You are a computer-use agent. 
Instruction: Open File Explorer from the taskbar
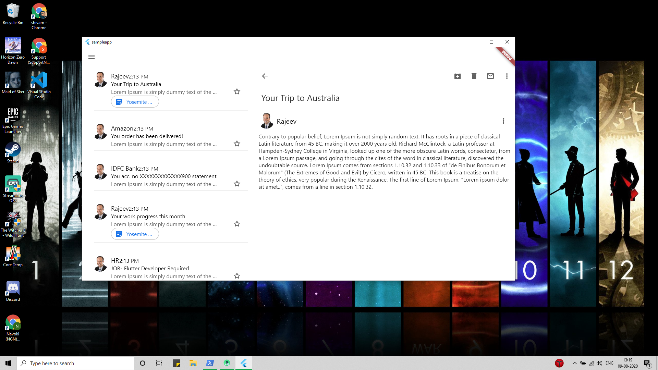tap(193, 363)
